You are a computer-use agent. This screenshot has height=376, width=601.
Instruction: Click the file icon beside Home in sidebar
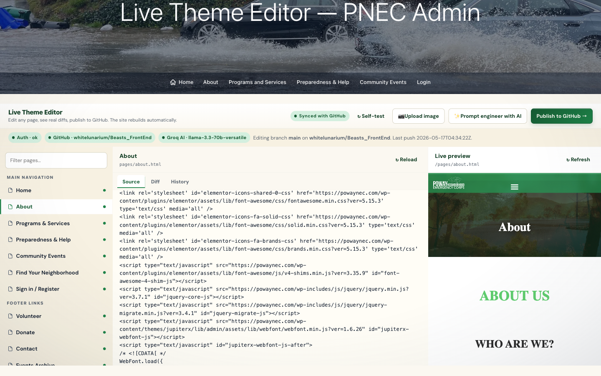click(10, 191)
